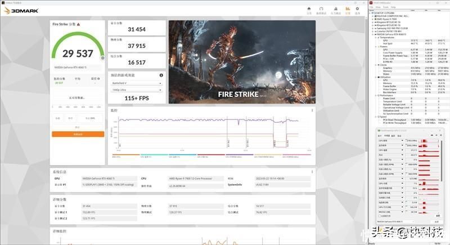Expand the ASUSTeK COMPUTER node in HWMonitor
Viewport: 450px width, 245px height.
click(372, 16)
